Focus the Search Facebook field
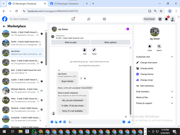The height and width of the screenshot is (135, 180). 27,19
